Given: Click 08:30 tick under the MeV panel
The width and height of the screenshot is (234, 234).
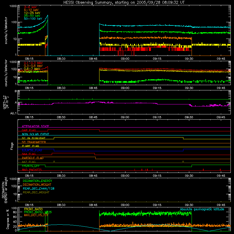Looking at the screenshot, I should [x=61, y=88].
